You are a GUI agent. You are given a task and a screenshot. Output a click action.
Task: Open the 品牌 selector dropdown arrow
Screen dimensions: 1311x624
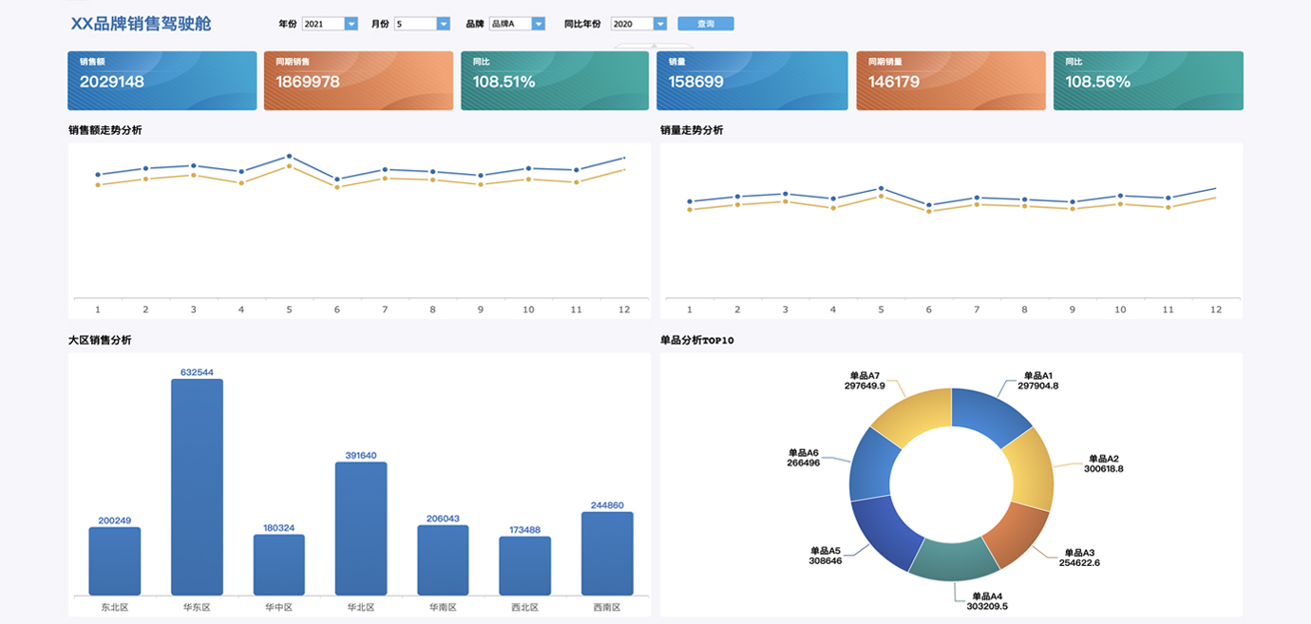[x=539, y=24]
